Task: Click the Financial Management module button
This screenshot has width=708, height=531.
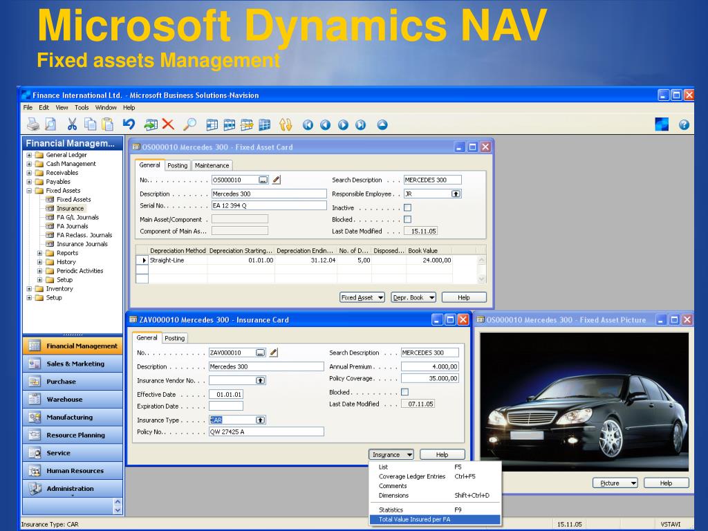Action: pyautogui.click(x=73, y=346)
